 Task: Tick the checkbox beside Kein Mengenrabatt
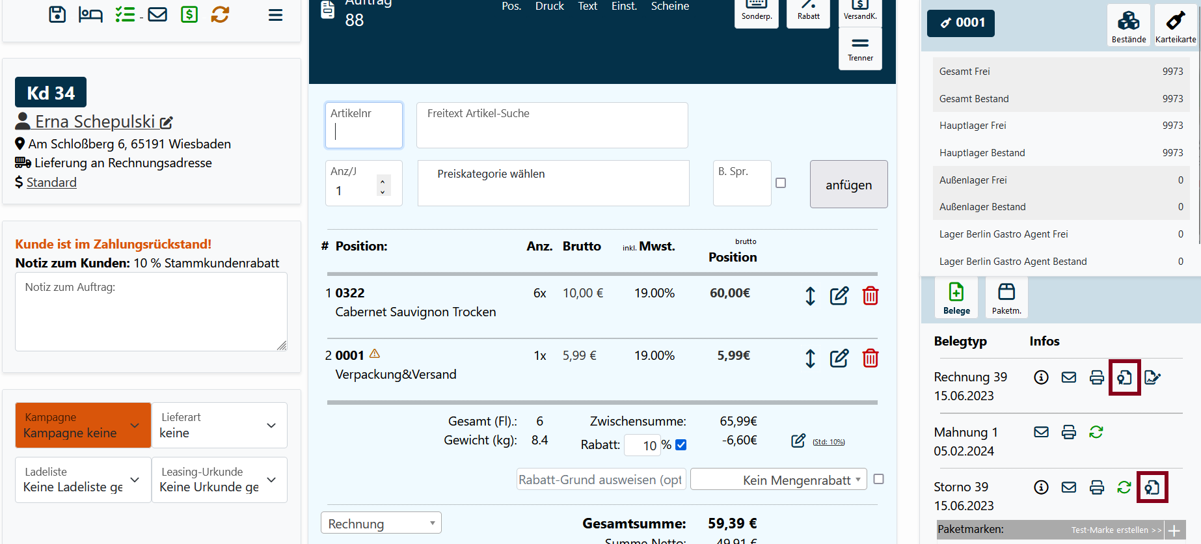(878, 479)
